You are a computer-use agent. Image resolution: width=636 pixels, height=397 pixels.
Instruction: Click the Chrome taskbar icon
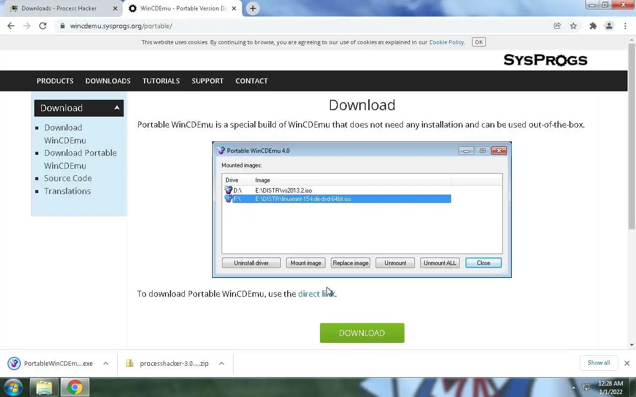[x=75, y=387]
